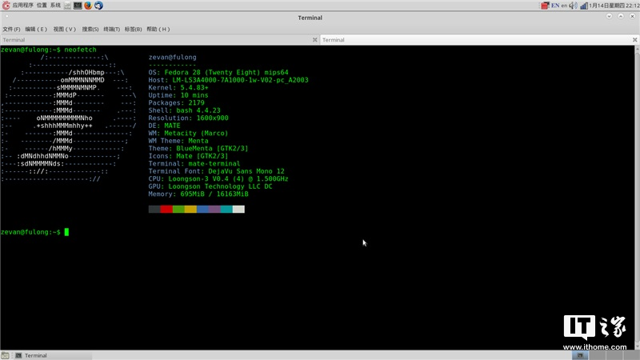
Task: Click the 'Host: LM-LS3A4000' line
Action: pyautogui.click(x=229, y=80)
